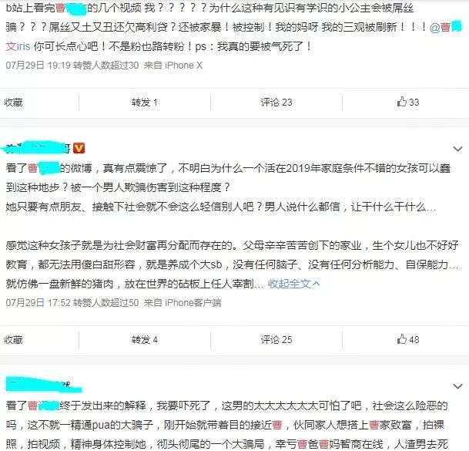Click the 文iris username link
This screenshot has width=469, height=451.
tap(18, 46)
